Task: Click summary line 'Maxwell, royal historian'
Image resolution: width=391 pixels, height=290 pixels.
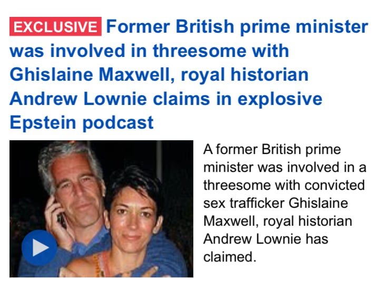Action: [278, 221]
